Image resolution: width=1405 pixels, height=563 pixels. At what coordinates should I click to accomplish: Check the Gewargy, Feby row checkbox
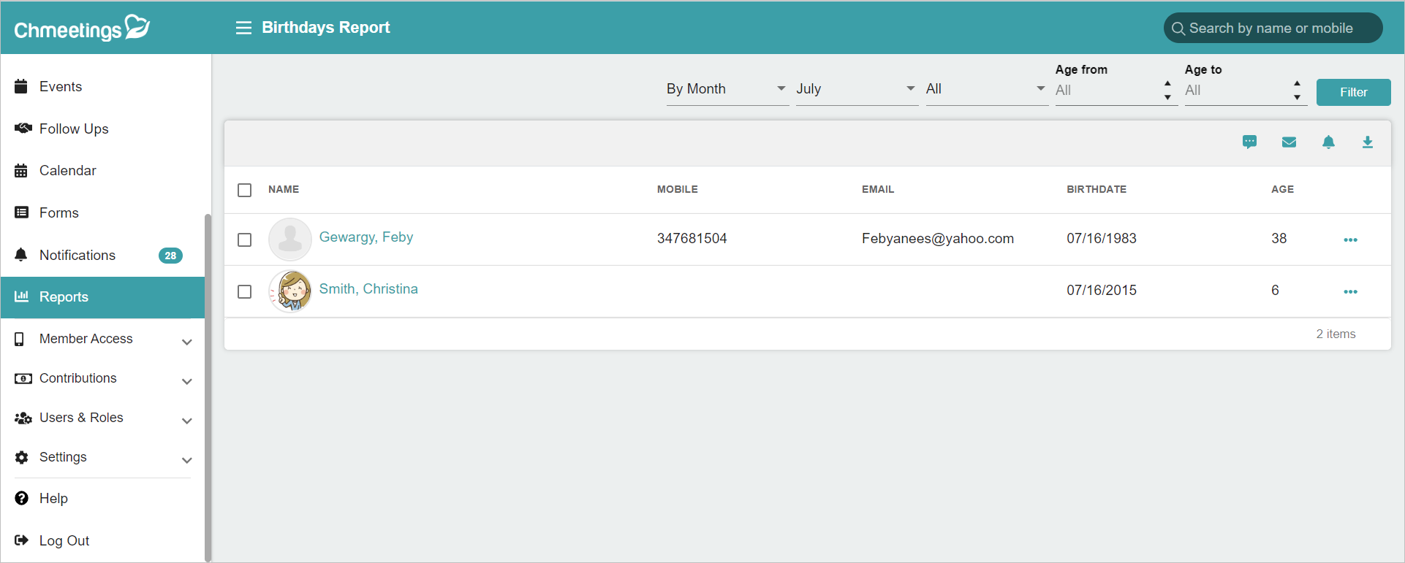tap(245, 240)
